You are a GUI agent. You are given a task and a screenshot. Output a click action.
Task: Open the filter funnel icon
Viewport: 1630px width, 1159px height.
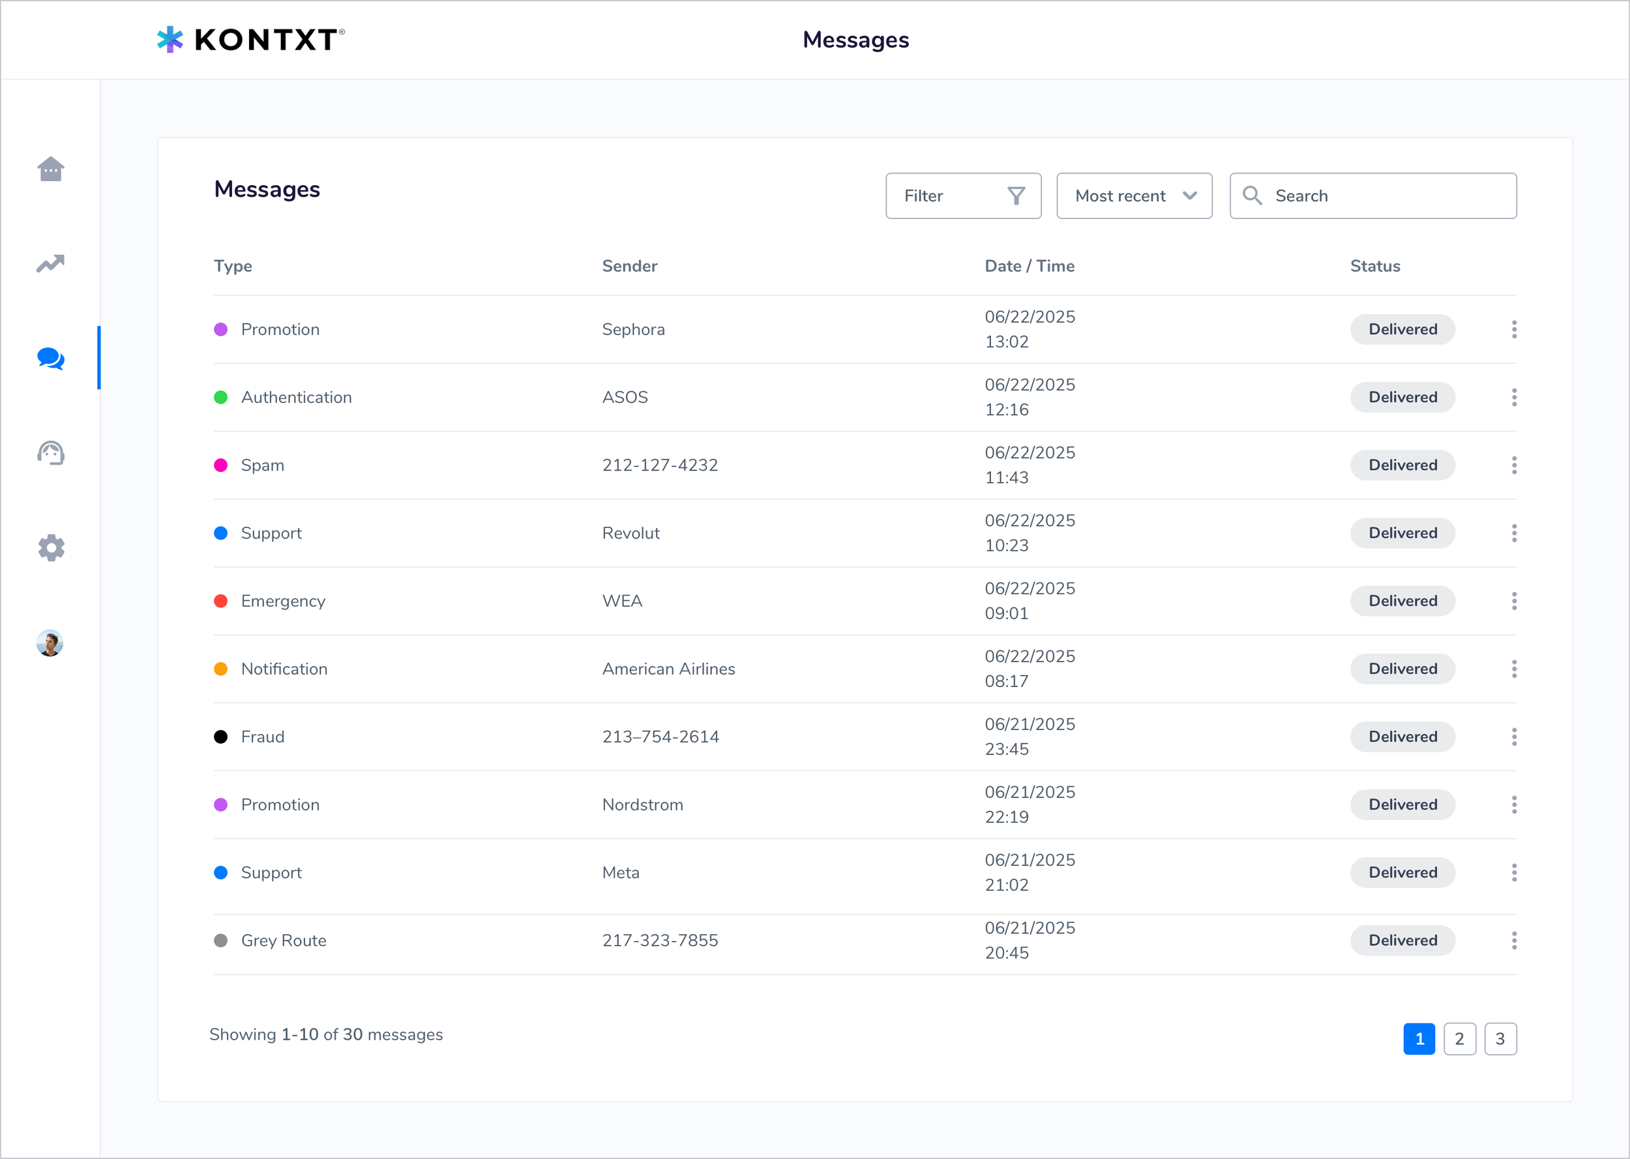point(1016,195)
